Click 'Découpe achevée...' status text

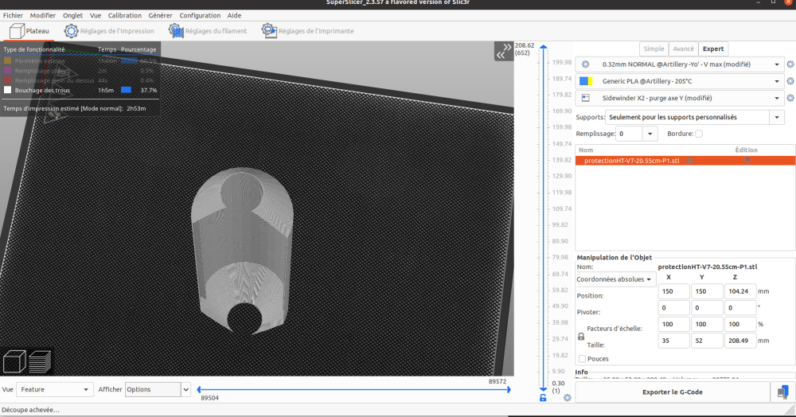(x=30, y=410)
